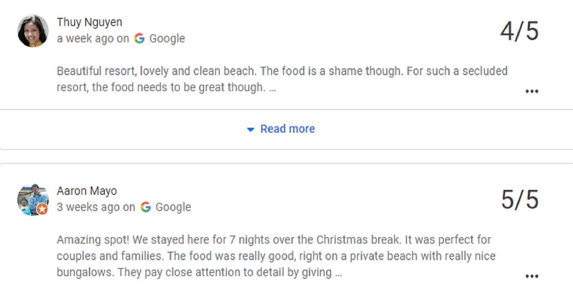Viewport: 573px width, 286px height.
Task: Click the 5/5 rating score
Action: 520,200
